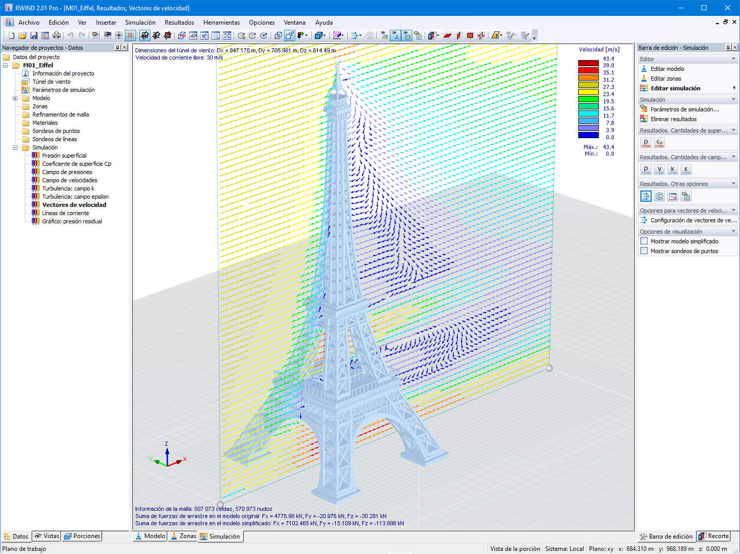Select the Cp surface coefficient result icon

pos(659,142)
